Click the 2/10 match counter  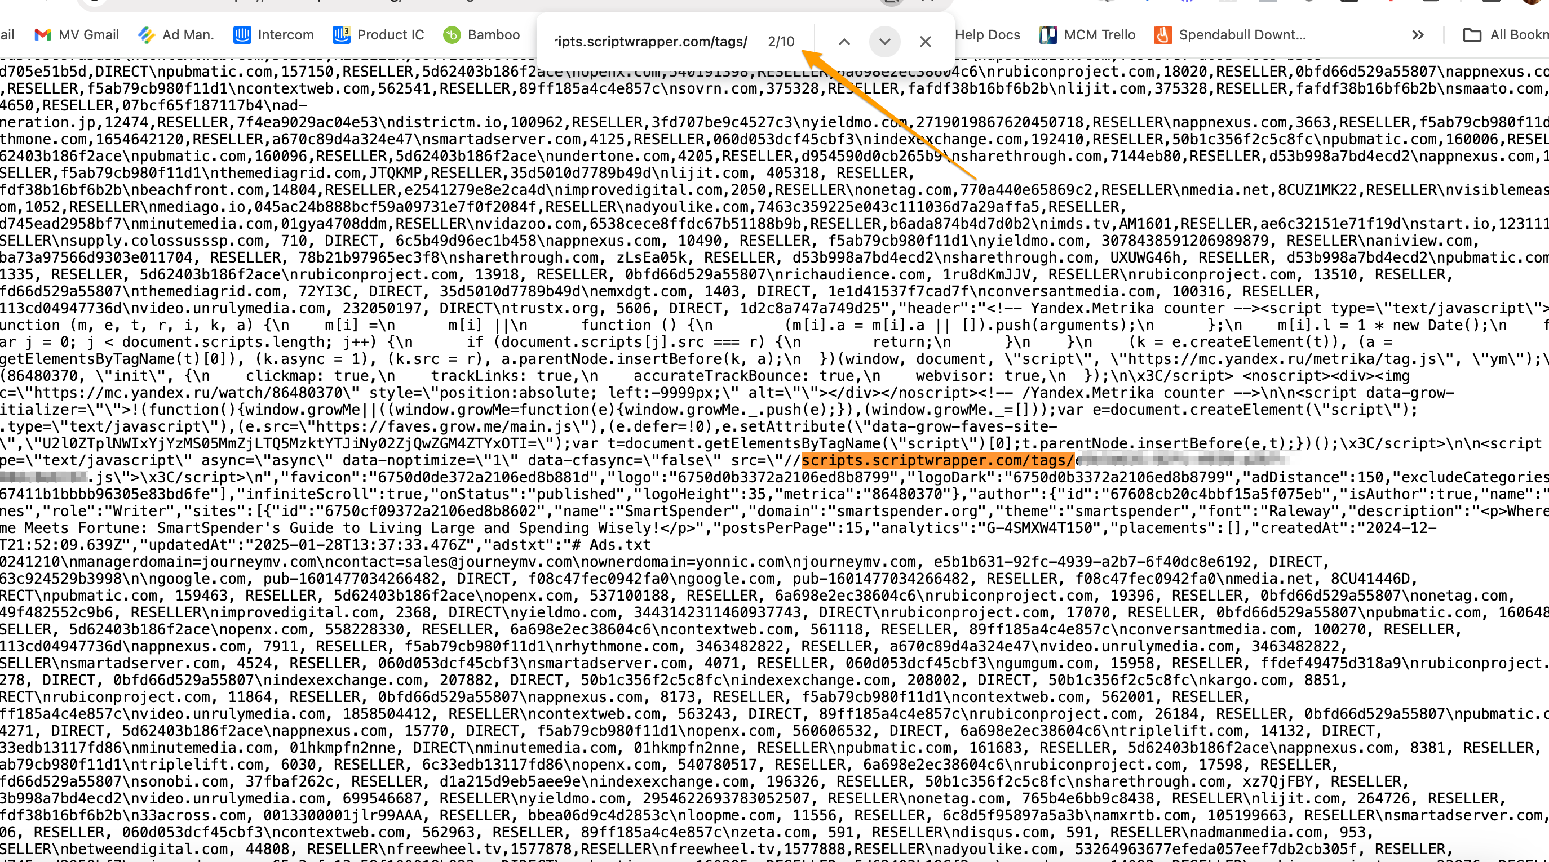tap(781, 42)
